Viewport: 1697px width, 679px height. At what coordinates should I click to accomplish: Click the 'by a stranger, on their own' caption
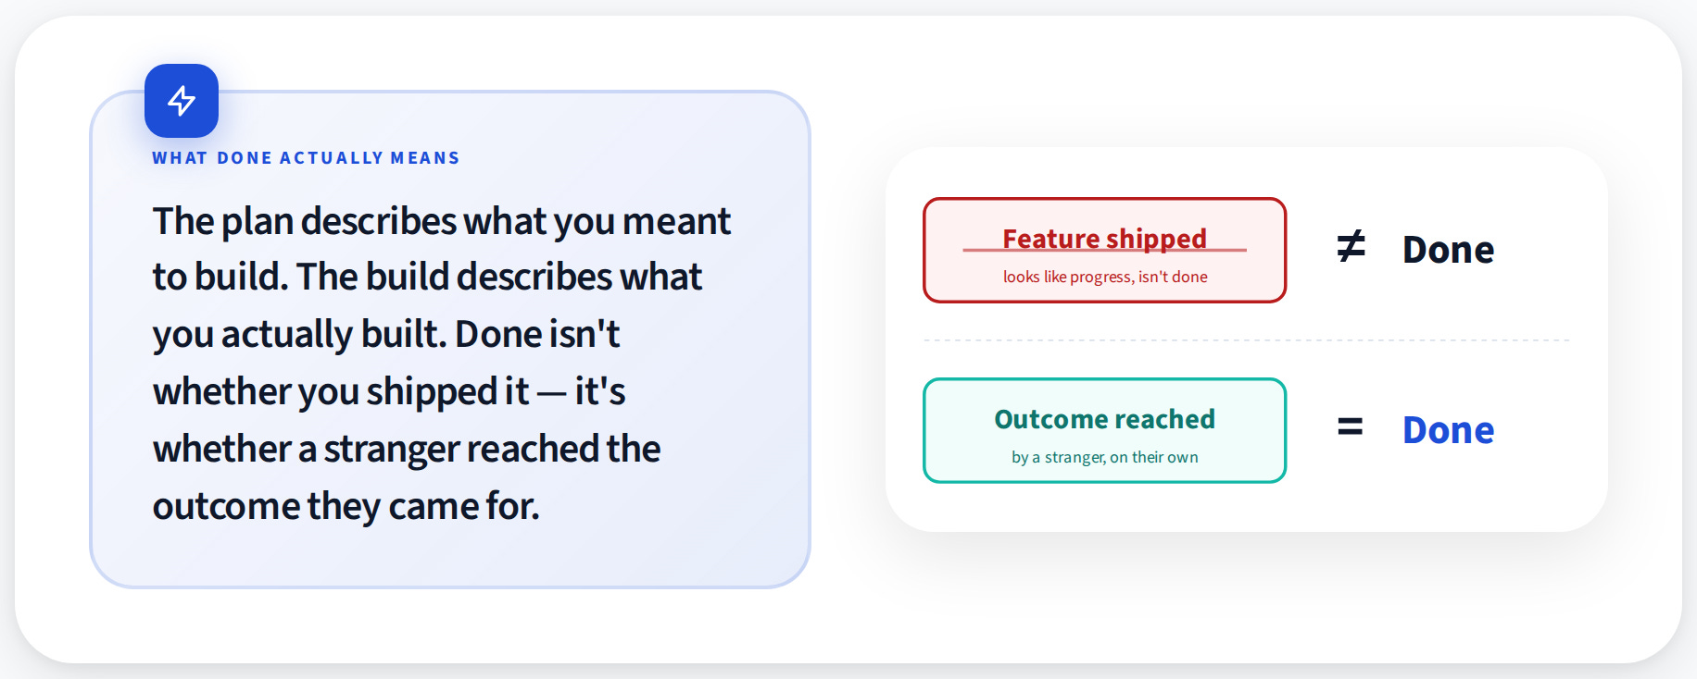[x=1104, y=457]
